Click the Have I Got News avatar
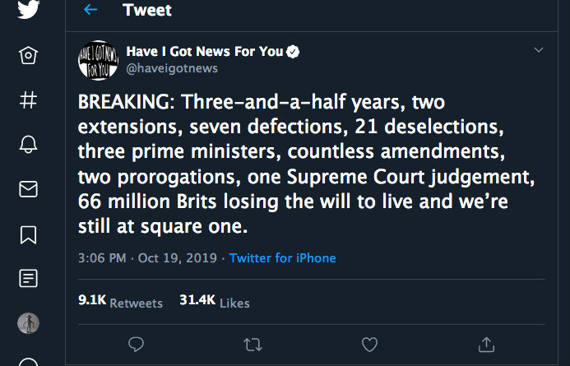This screenshot has width=570, height=366. (x=99, y=59)
